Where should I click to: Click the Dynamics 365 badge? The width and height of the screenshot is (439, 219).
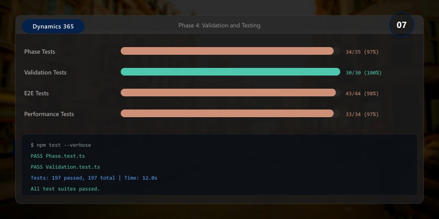53,26
